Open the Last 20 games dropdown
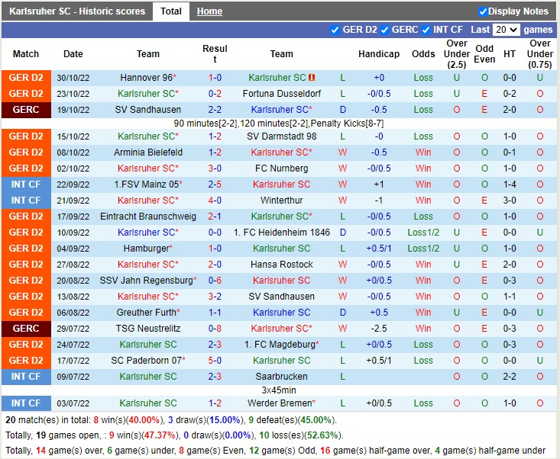 (x=505, y=30)
